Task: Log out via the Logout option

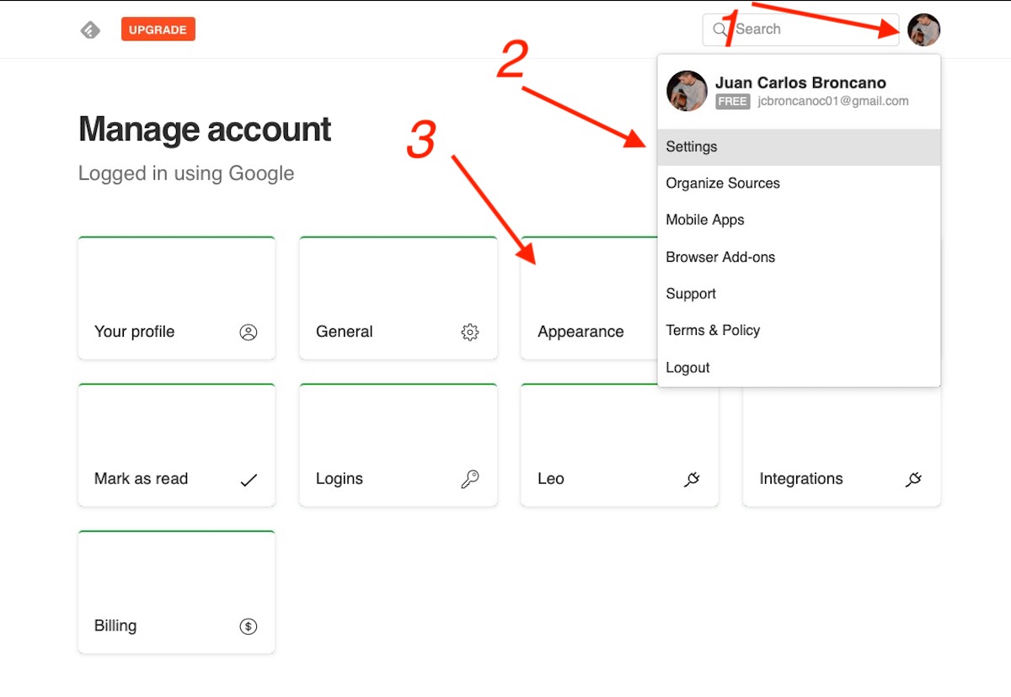Action: pyautogui.click(x=687, y=368)
